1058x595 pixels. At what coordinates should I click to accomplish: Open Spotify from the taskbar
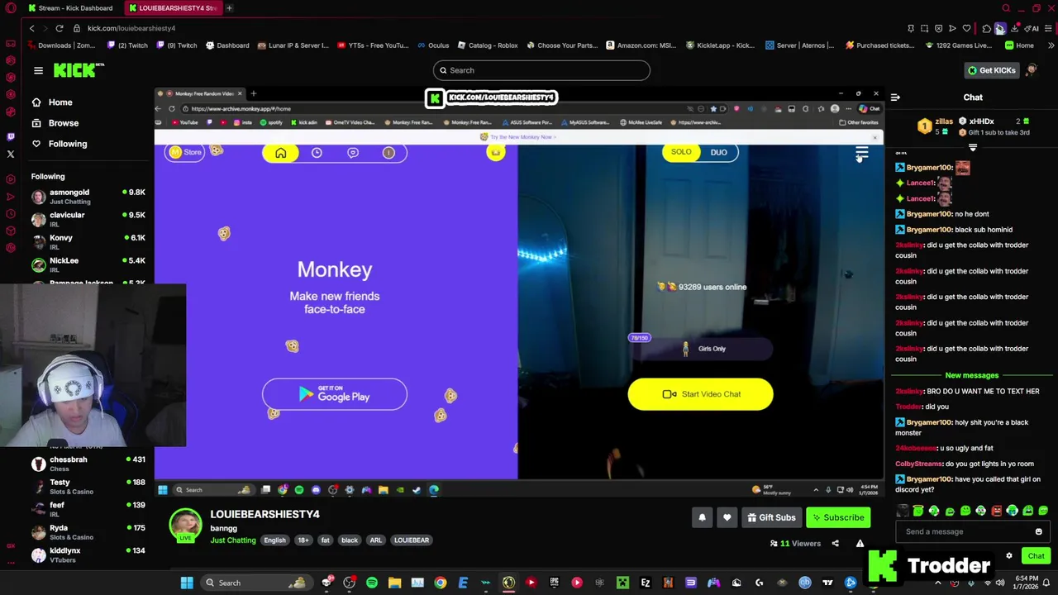pos(372,583)
